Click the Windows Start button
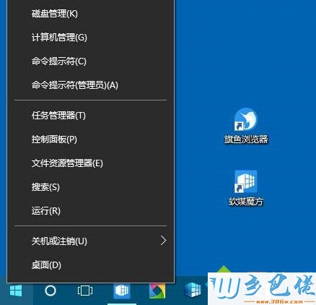This screenshot has height=305, width=316. pyautogui.click(x=16, y=291)
